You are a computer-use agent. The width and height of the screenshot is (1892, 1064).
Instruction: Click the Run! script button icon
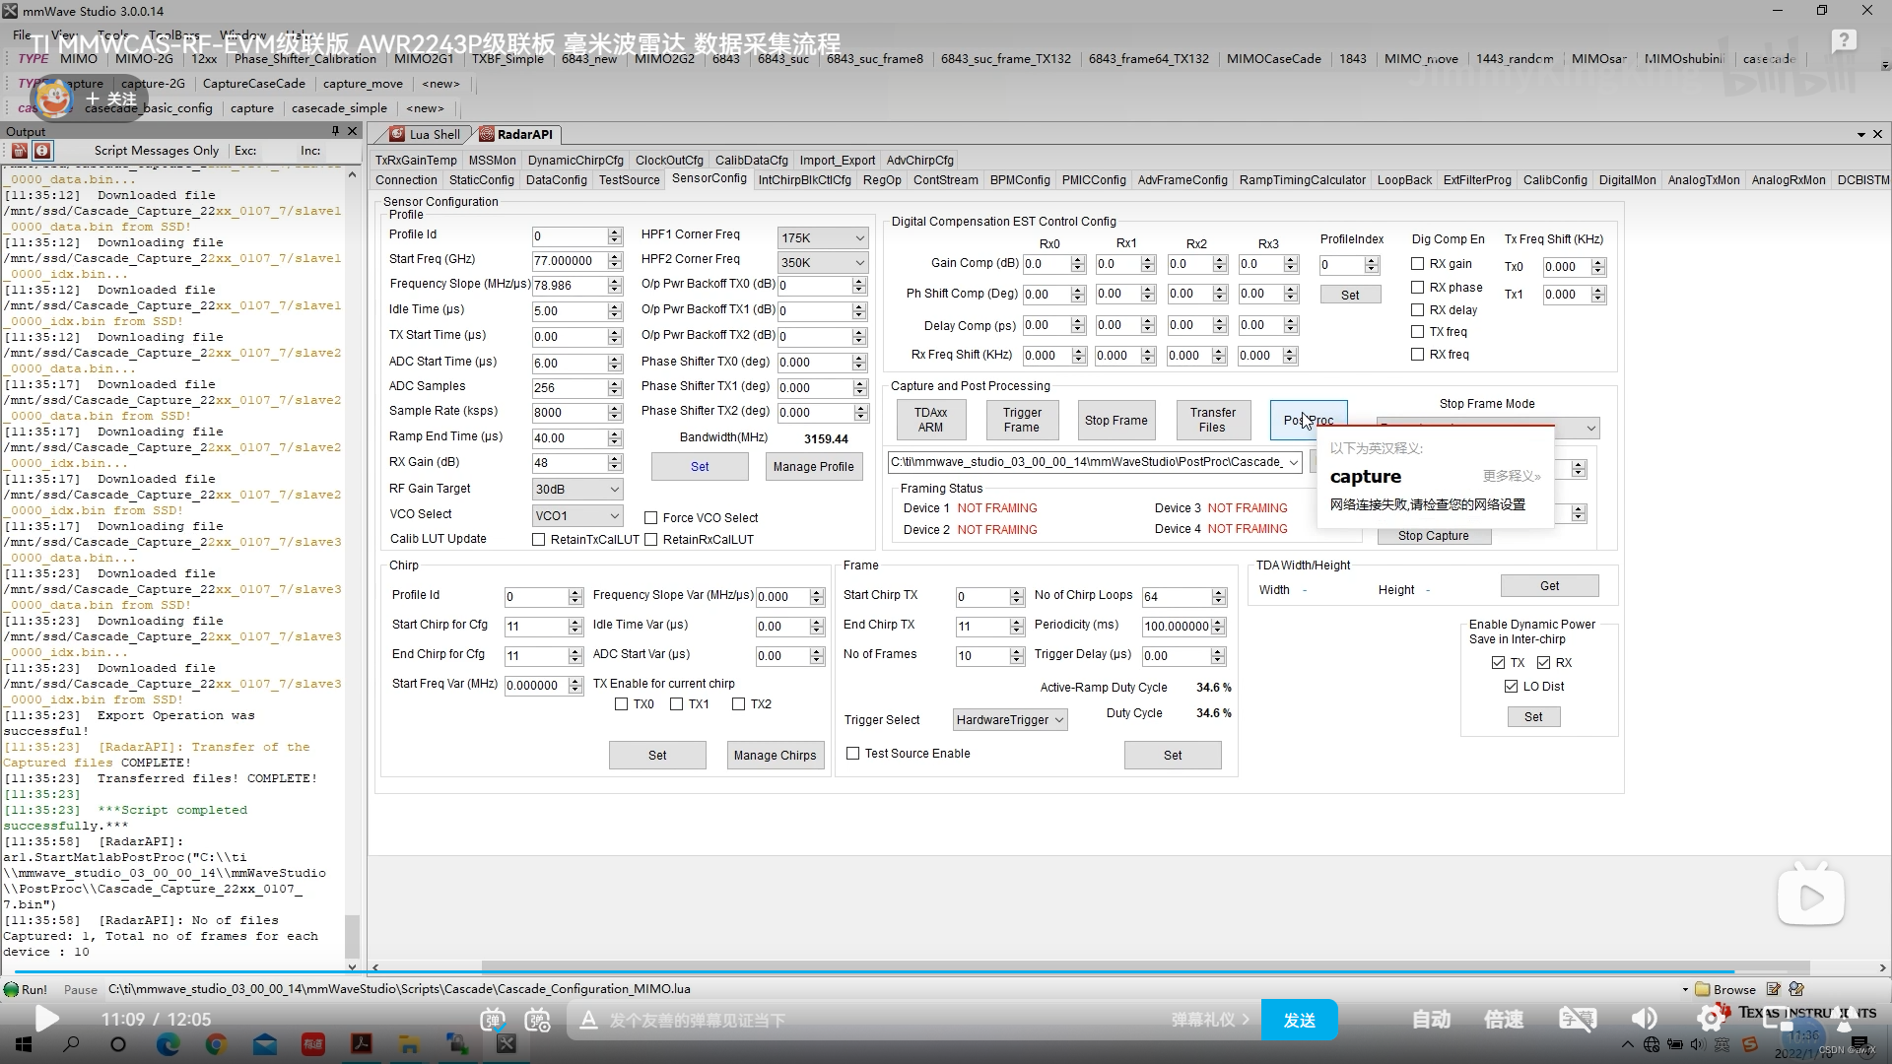pos(11,989)
